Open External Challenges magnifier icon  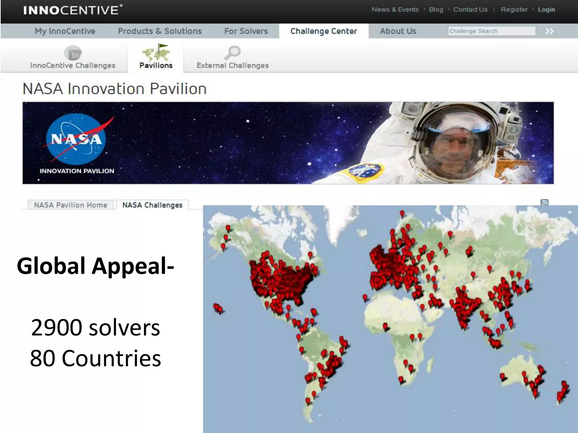pos(233,52)
